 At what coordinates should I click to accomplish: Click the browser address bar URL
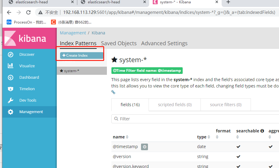[x=169, y=12]
